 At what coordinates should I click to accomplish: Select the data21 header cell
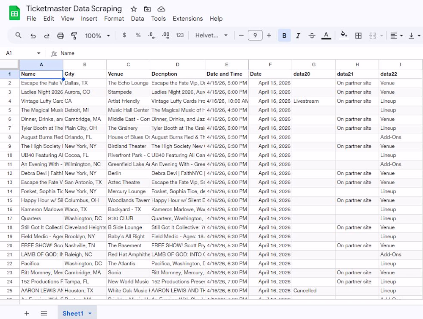[x=357, y=74]
